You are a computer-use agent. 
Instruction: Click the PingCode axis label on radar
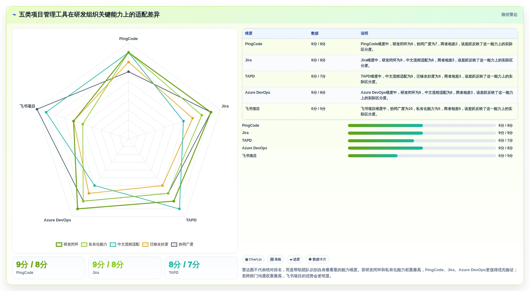129,39
